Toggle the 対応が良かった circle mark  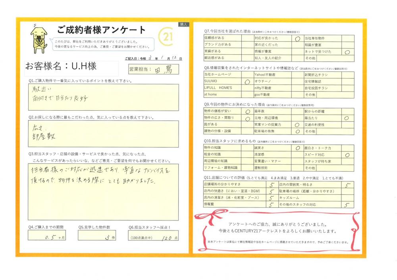pos(297,38)
